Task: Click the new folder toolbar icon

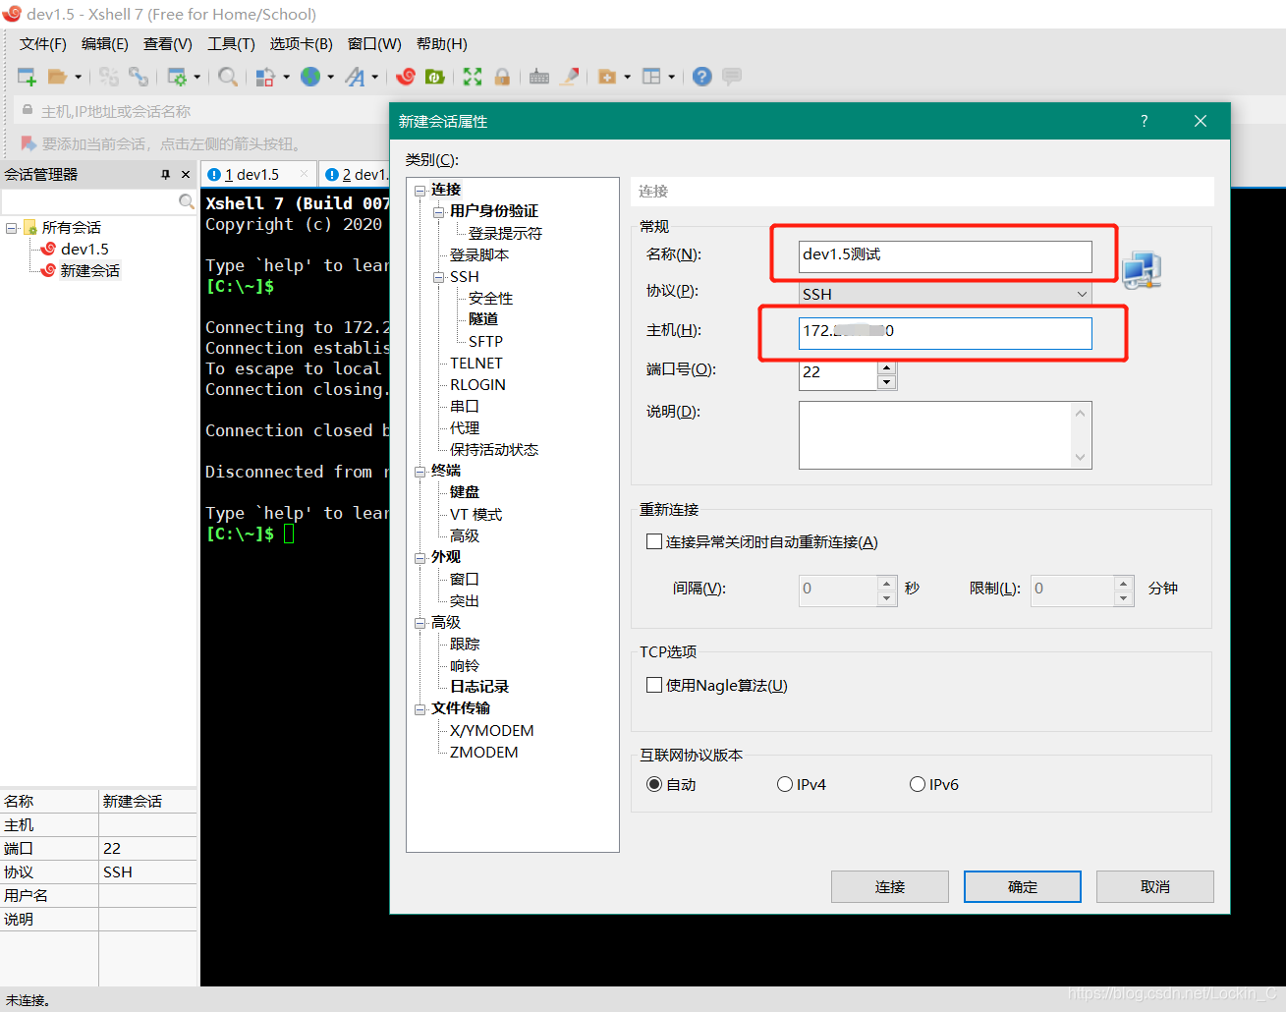Action: [x=607, y=77]
